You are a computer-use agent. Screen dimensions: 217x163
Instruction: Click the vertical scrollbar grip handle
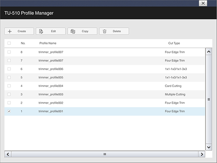[x=209, y=99]
